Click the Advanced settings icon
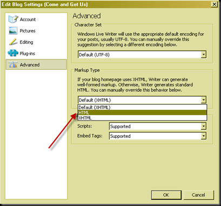Image resolution: width=221 pixels, height=206 pixels. tap(13, 64)
